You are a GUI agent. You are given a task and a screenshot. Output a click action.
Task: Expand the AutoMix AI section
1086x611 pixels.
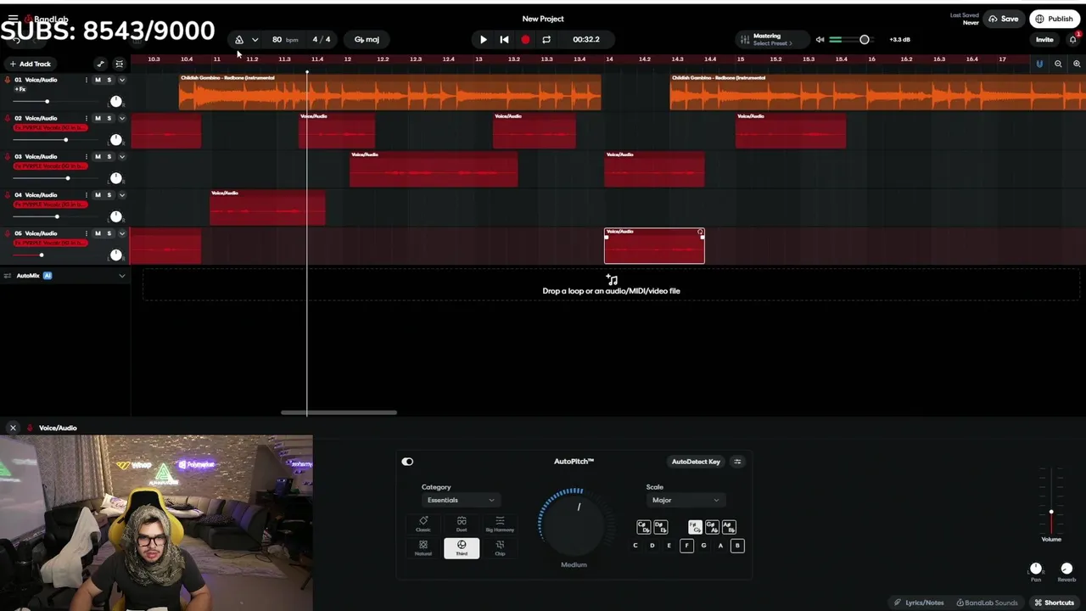pyautogui.click(x=121, y=276)
